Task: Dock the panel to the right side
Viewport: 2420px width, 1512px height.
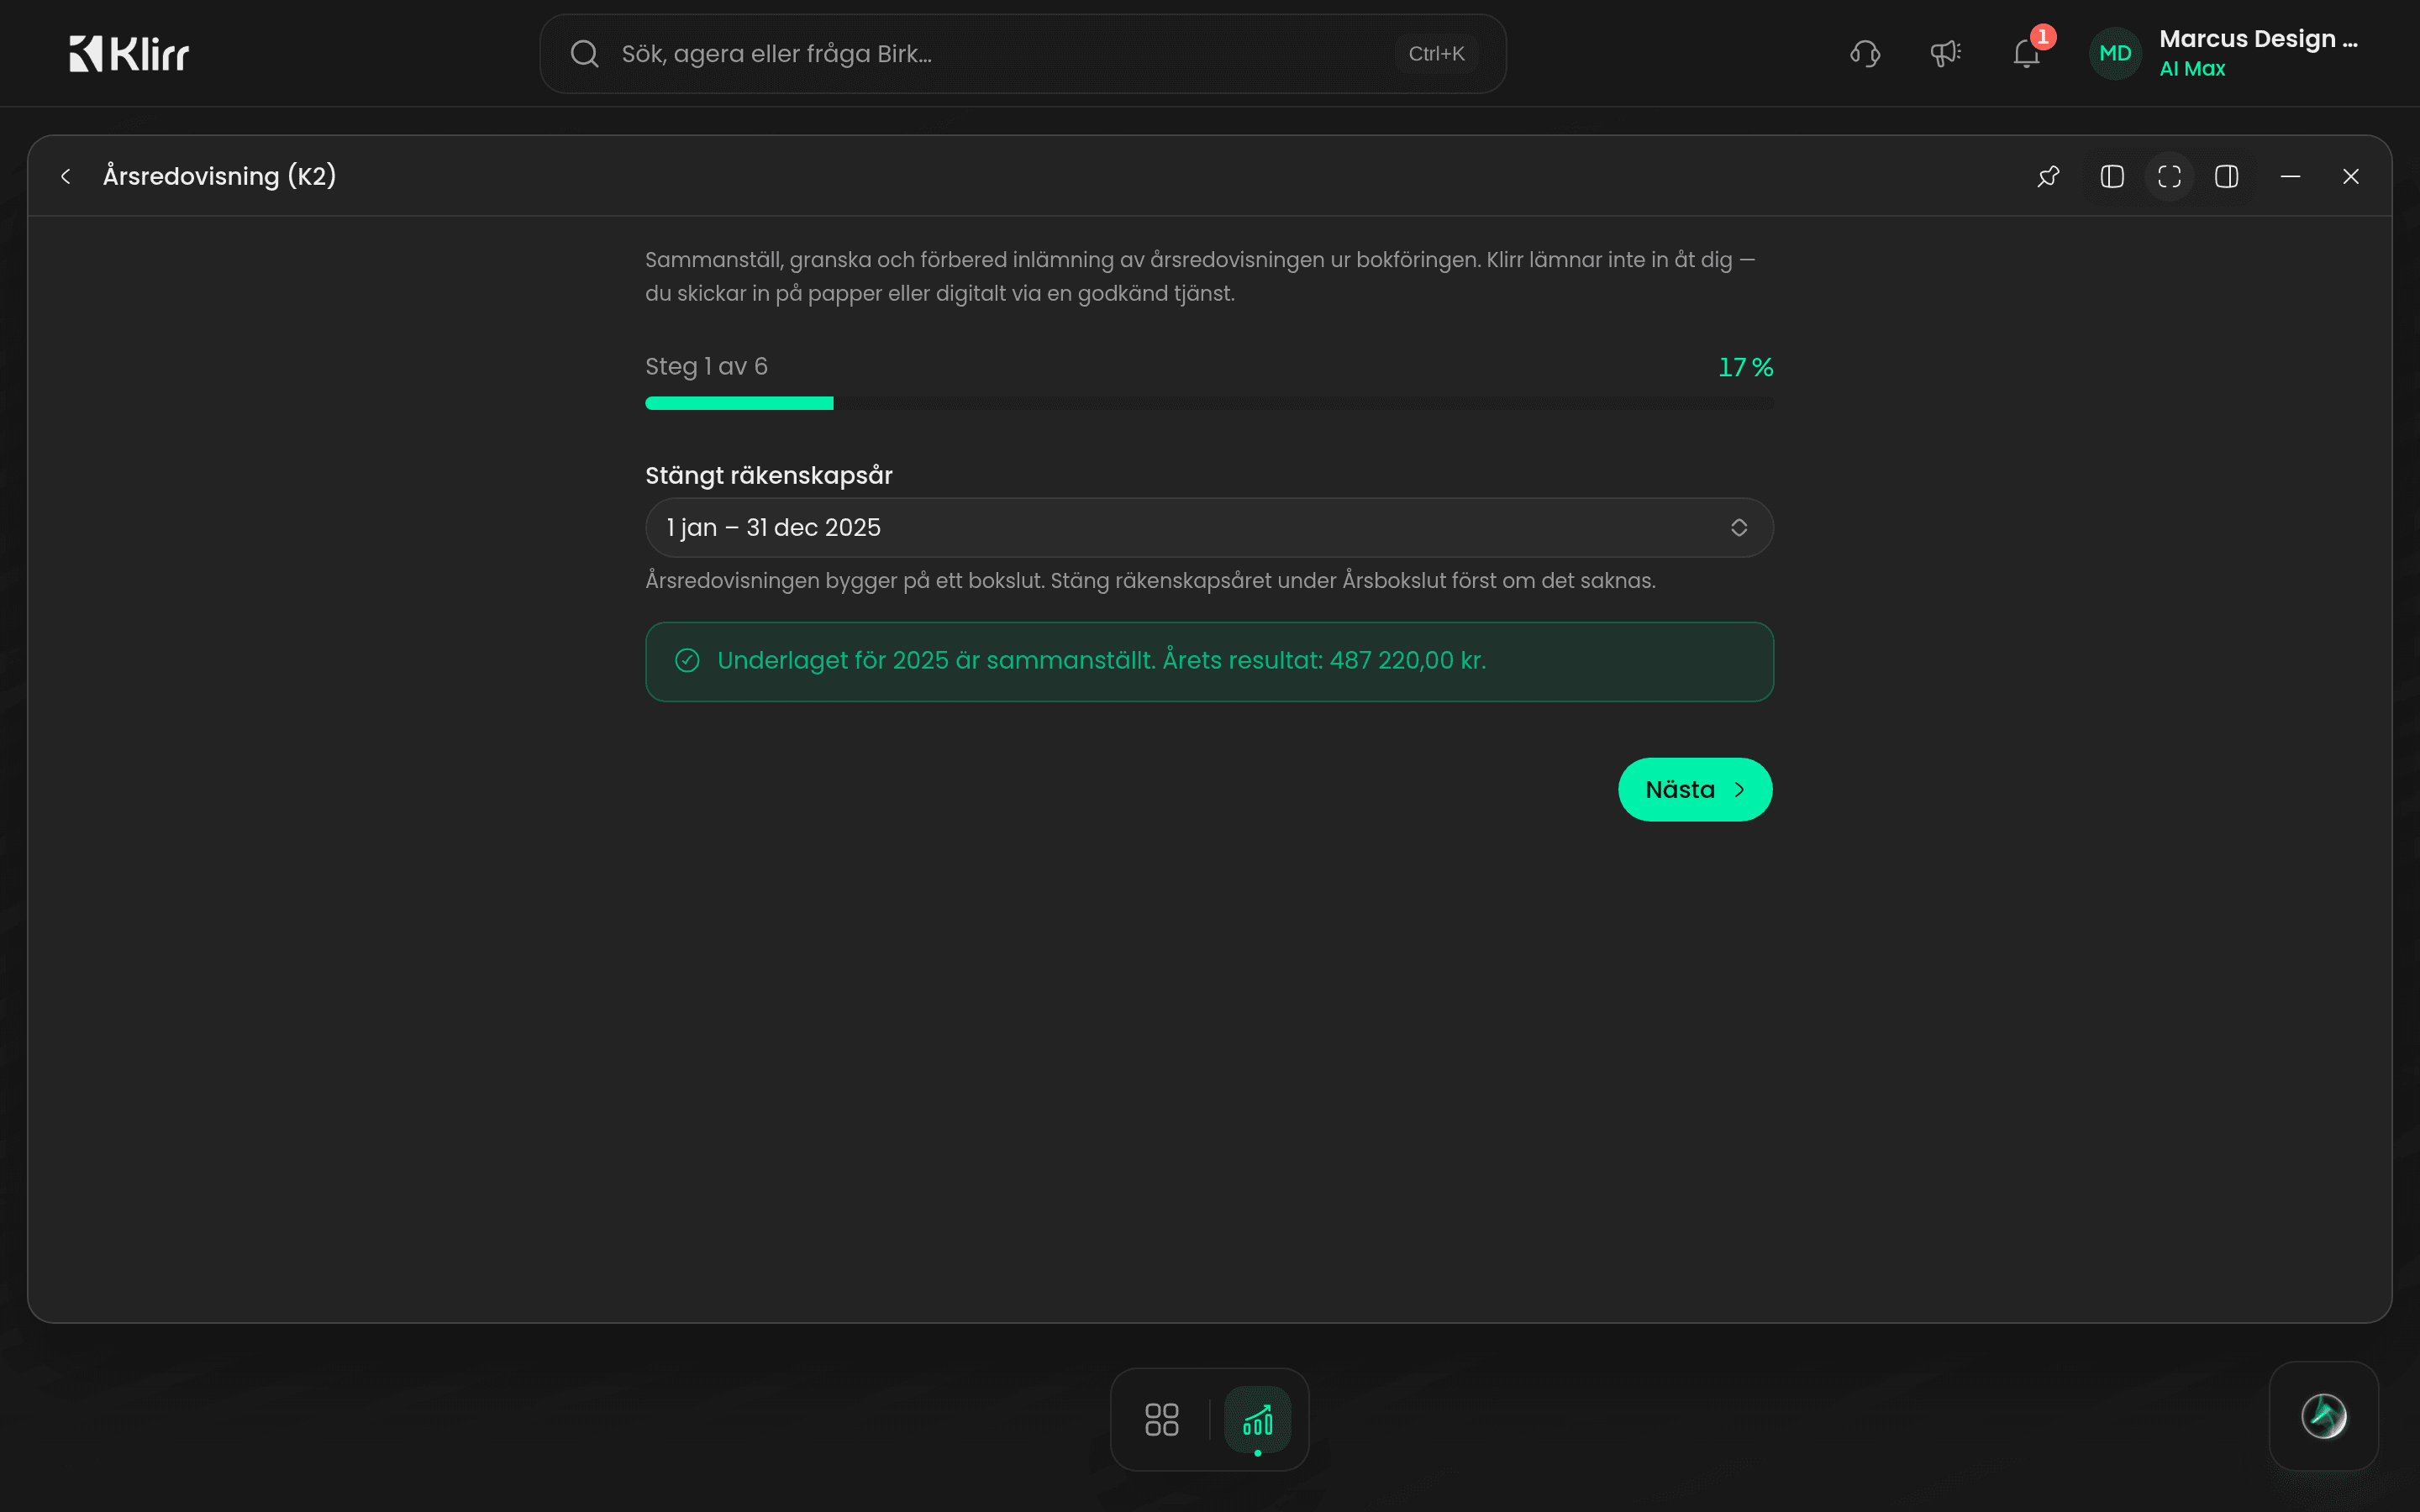Action: (x=2227, y=177)
